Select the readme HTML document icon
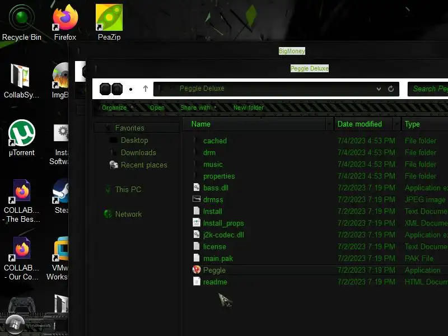The height and width of the screenshot is (336, 448). [197, 282]
